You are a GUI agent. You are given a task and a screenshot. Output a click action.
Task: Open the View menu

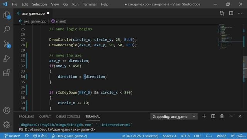55,4
